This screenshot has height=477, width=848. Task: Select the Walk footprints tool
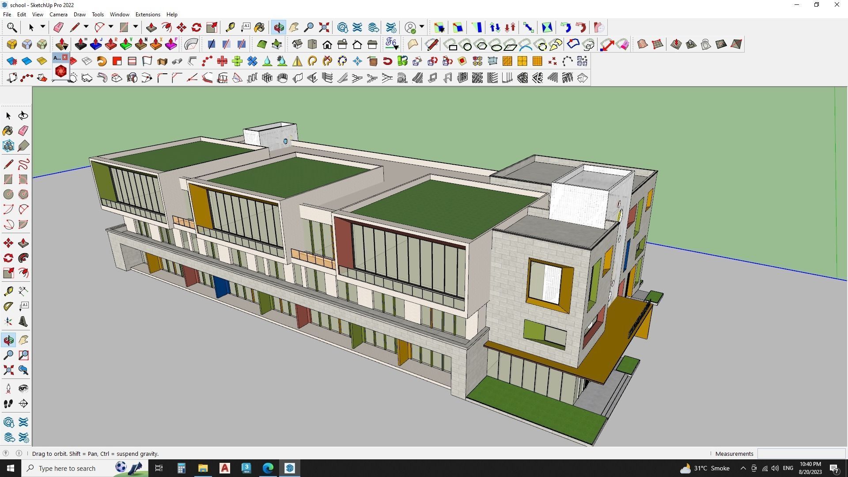point(8,404)
